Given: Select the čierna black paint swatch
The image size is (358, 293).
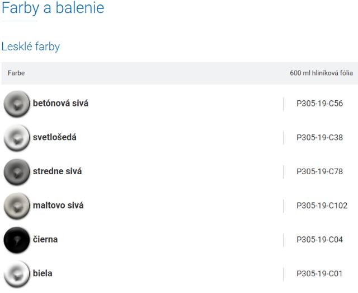Looking at the screenshot, I should pyautogui.click(x=17, y=240).
